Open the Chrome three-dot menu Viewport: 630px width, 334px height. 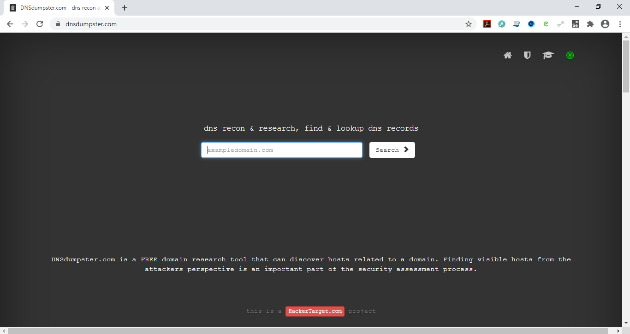[620, 24]
